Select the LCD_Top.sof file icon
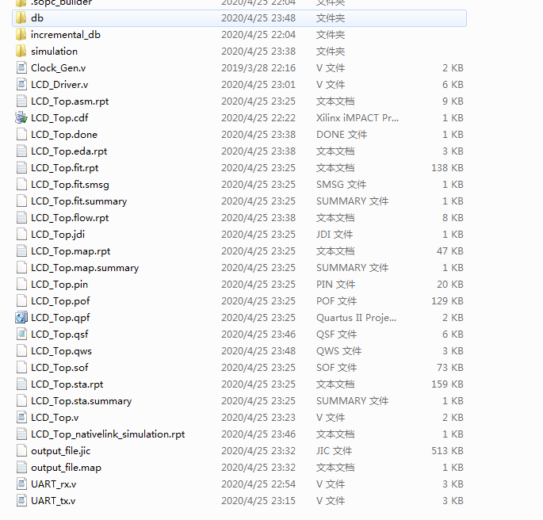 [x=21, y=367]
